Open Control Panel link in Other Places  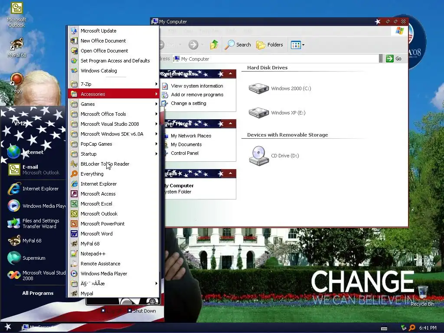[184, 153]
